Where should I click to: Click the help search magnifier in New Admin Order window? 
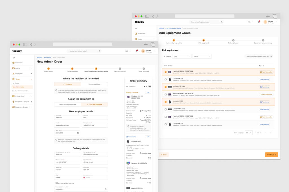tap(99, 51)
